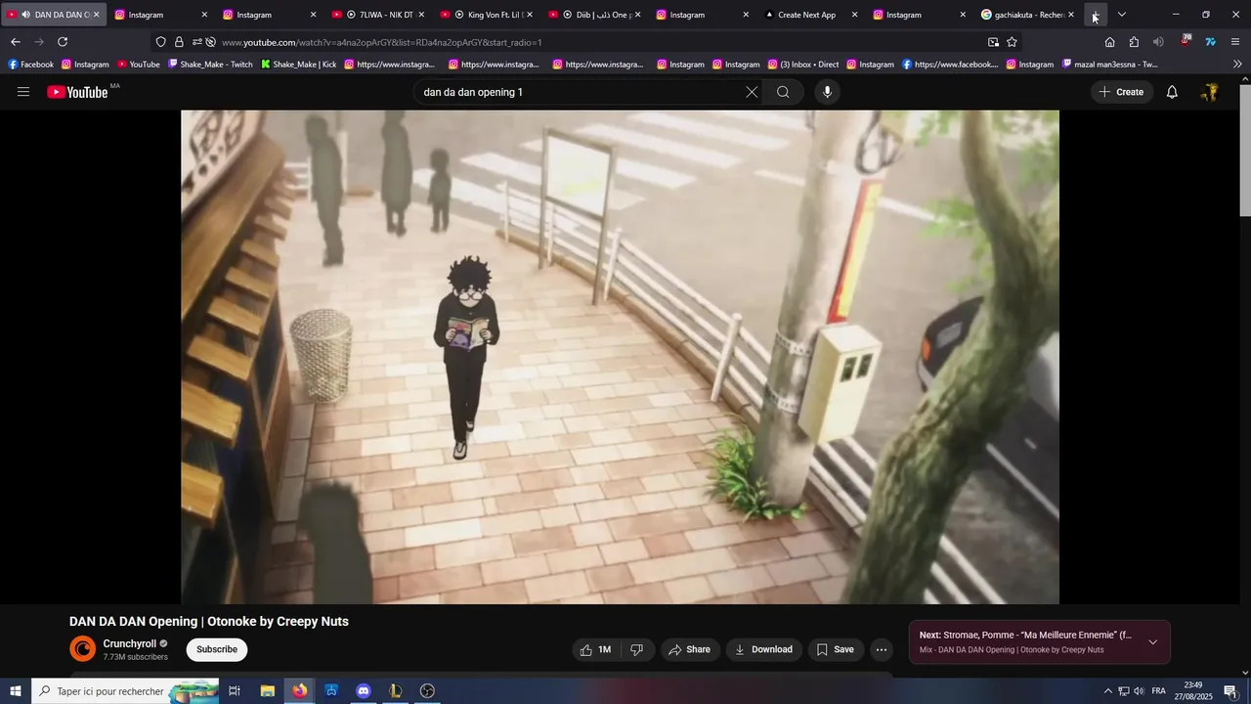Open more actions three-dot menu
This screenshot has height=704, width=1251.
[882, 649]
